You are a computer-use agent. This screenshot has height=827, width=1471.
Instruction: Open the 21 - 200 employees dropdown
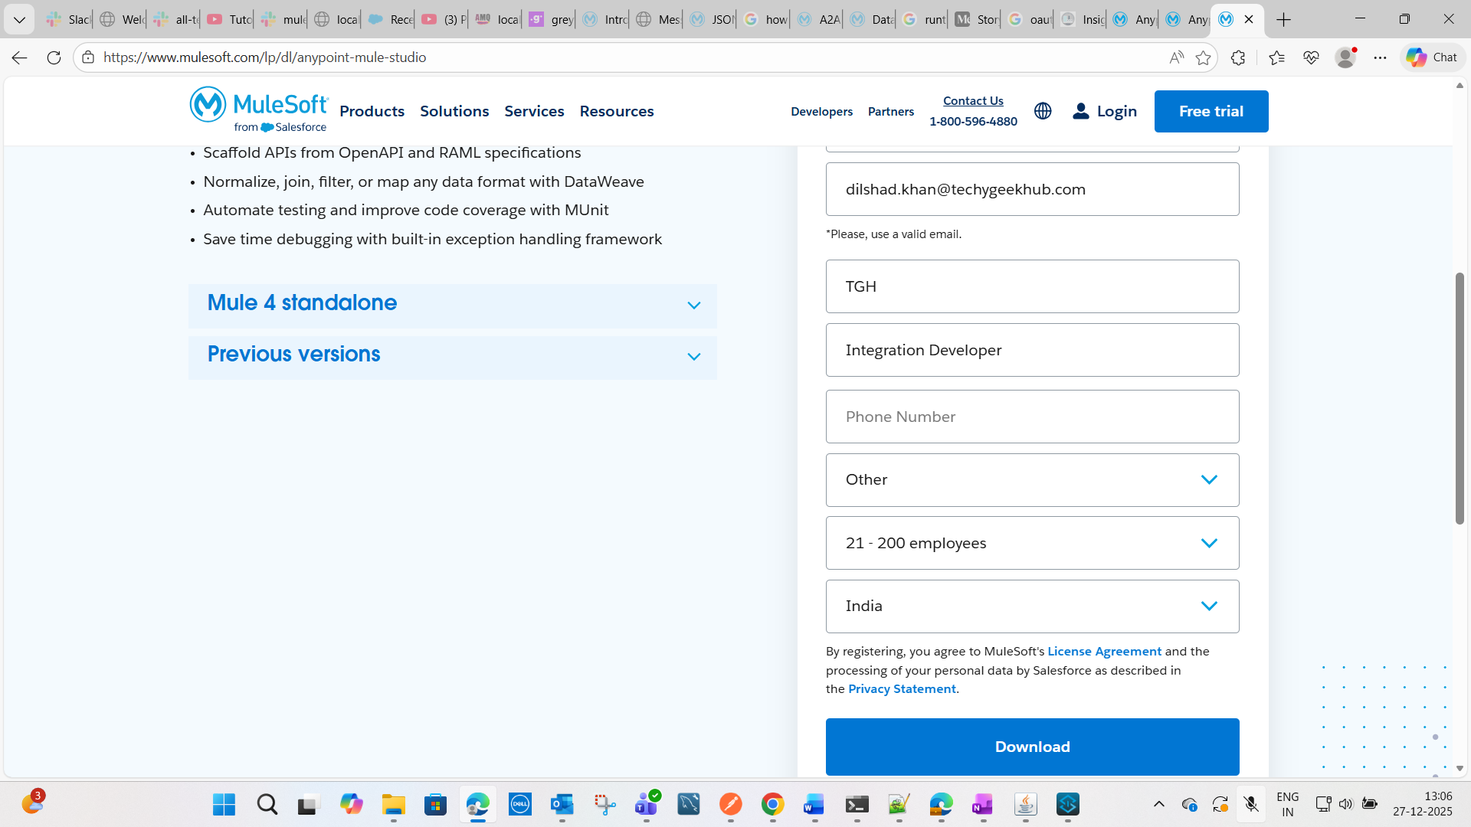coord(1032,543)
